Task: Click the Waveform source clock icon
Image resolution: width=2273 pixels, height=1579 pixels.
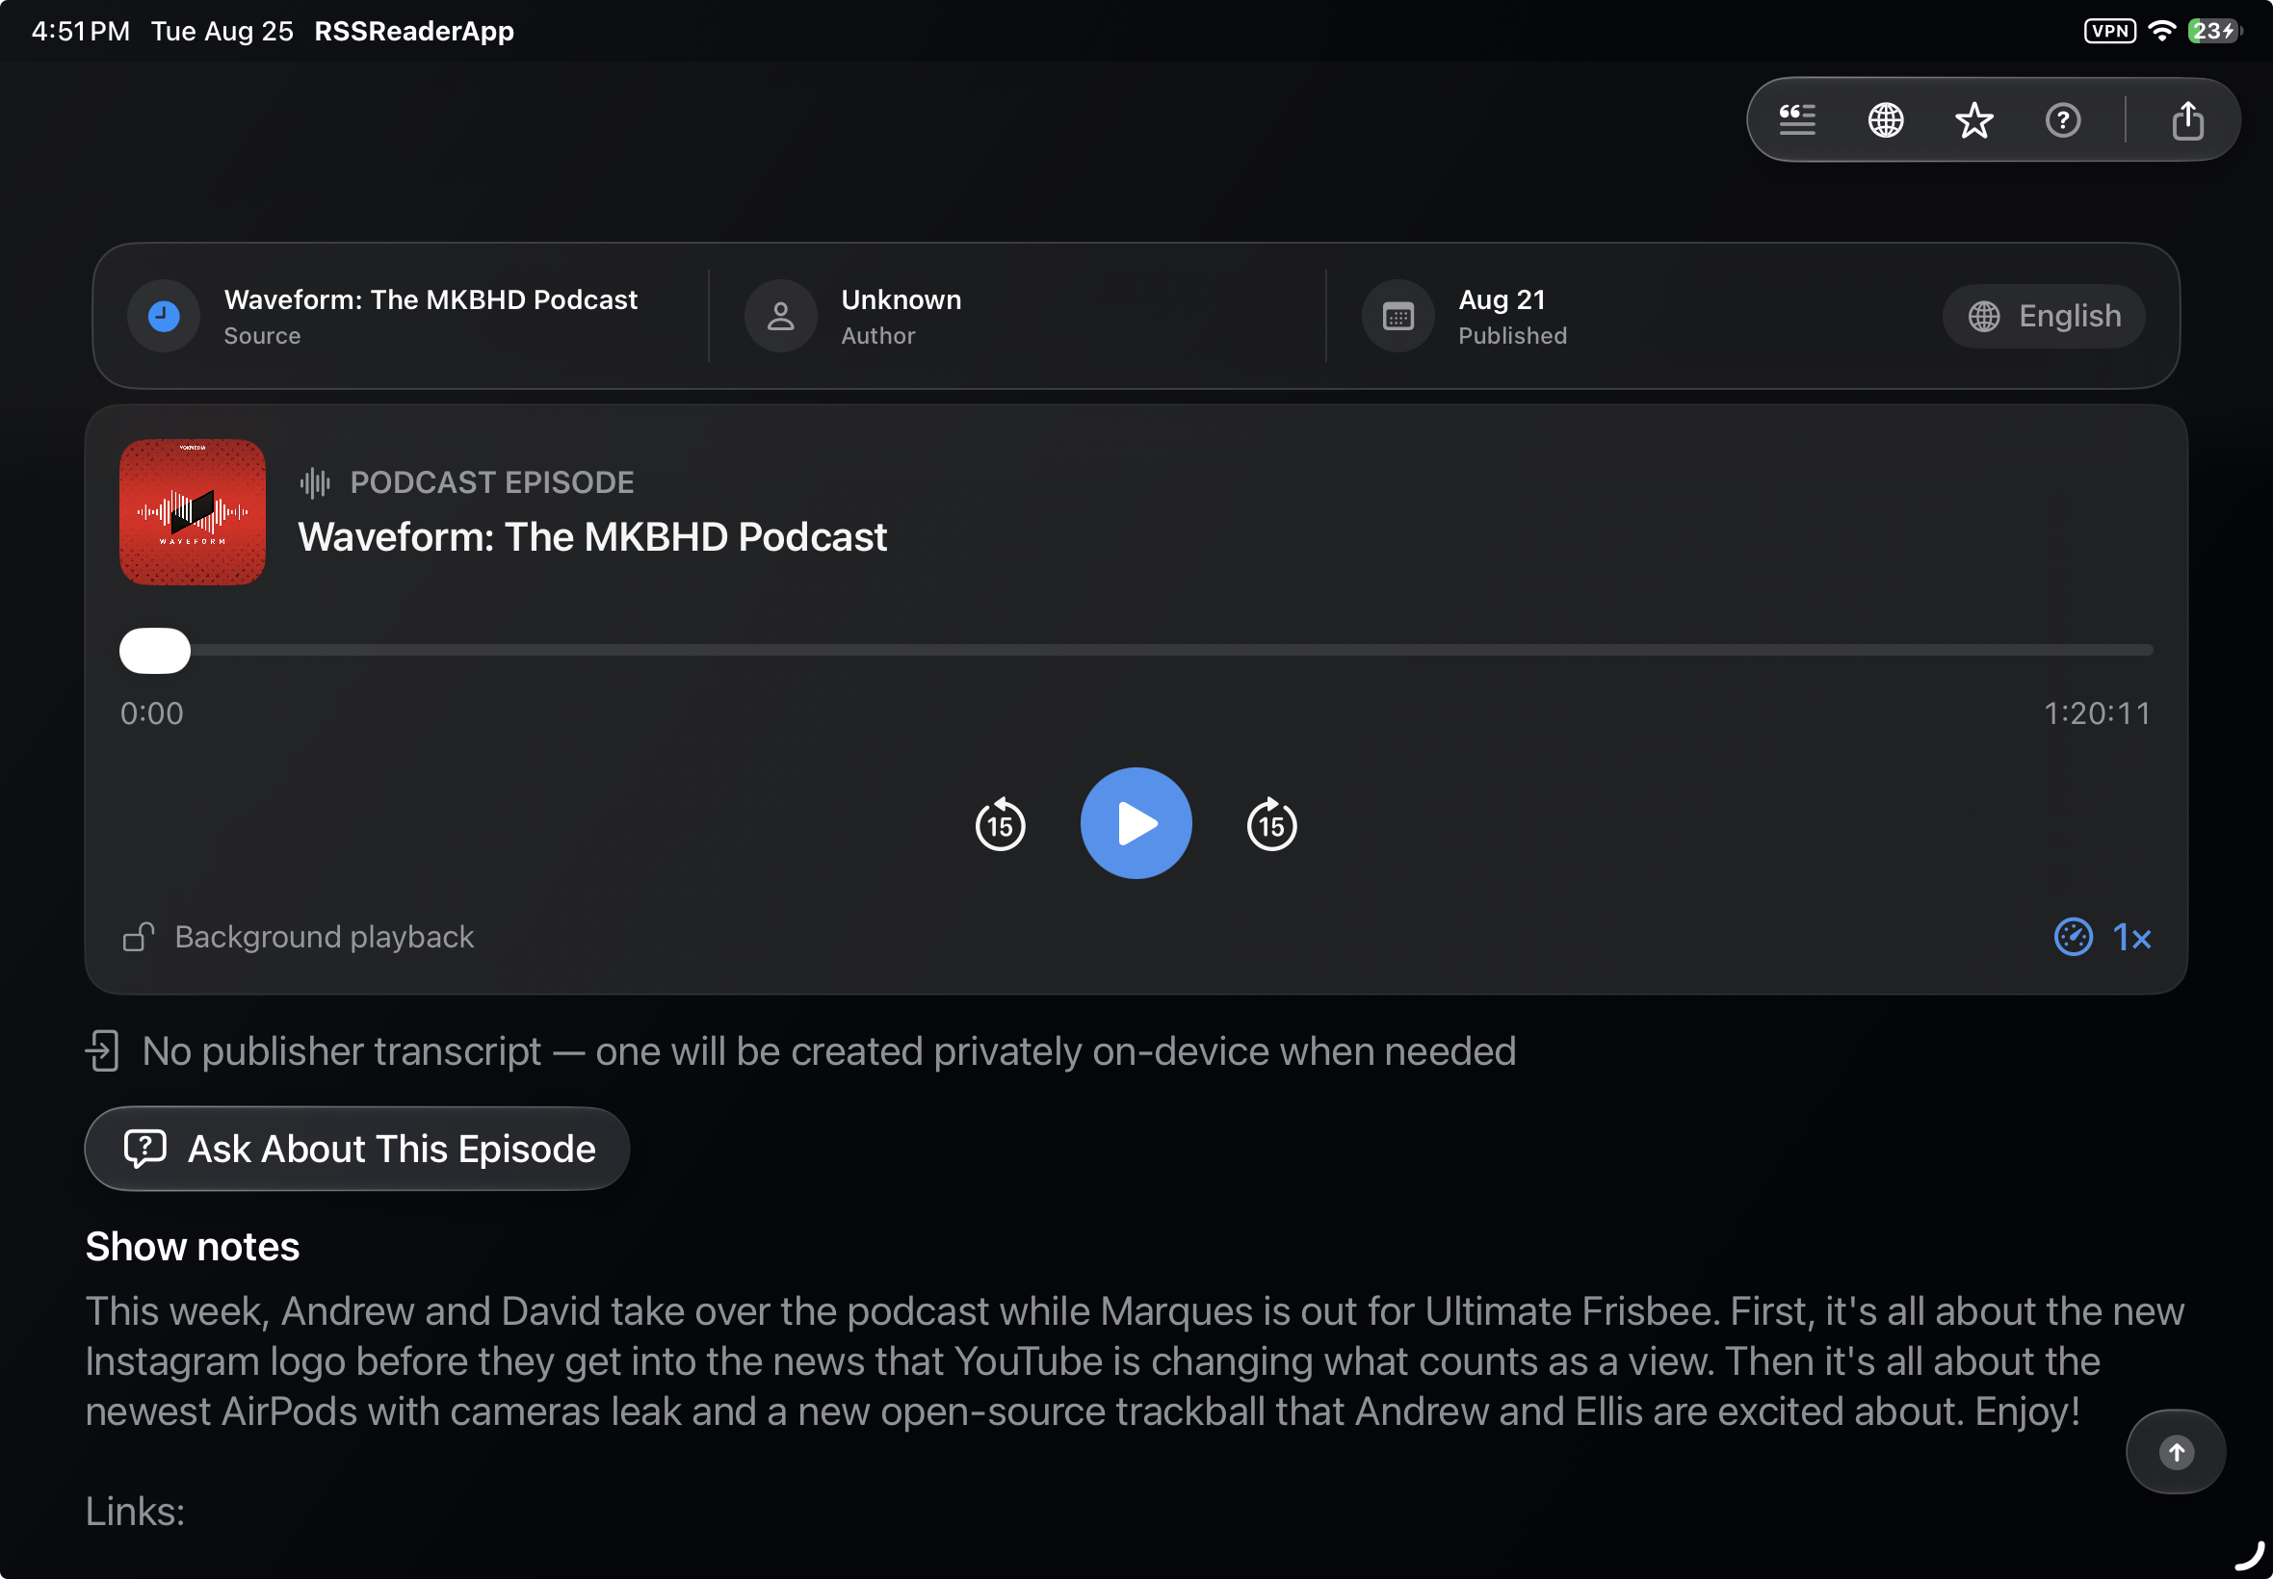Action: point(164,317)
